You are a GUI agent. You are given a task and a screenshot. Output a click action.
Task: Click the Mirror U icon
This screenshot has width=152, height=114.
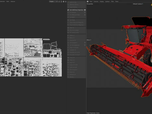coord(68,35)
